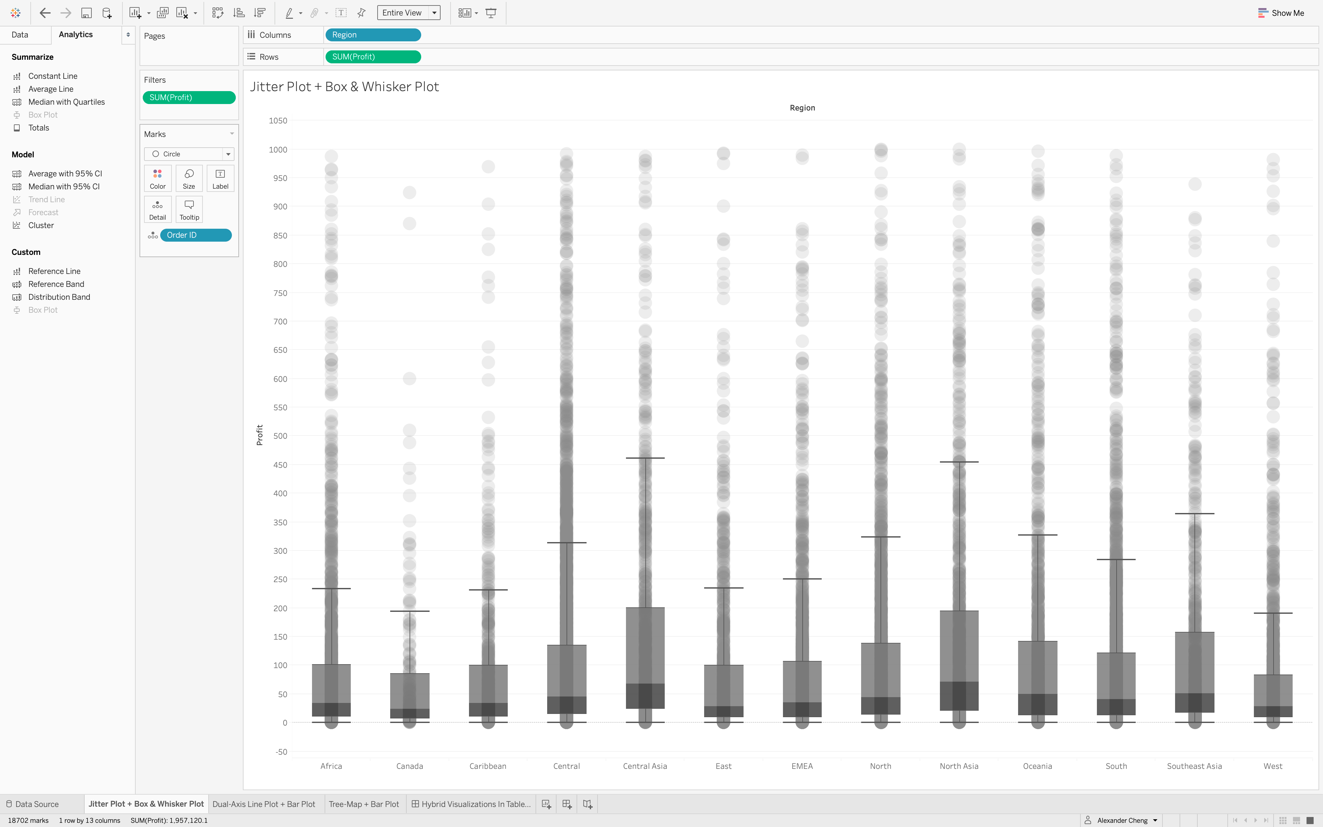Screen dimensions: 1323x827
Task: Open the Tooltip marks card
Action: click(x=189, y=209)
